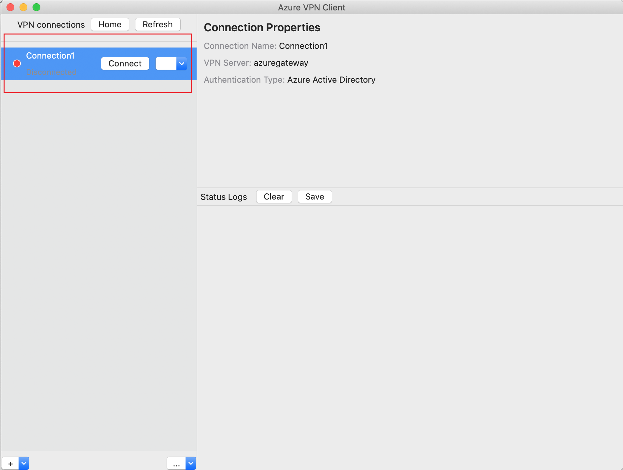Select the Connection1 entry name
The width and height of the screenshot is (623, 470).
(50, 56)
